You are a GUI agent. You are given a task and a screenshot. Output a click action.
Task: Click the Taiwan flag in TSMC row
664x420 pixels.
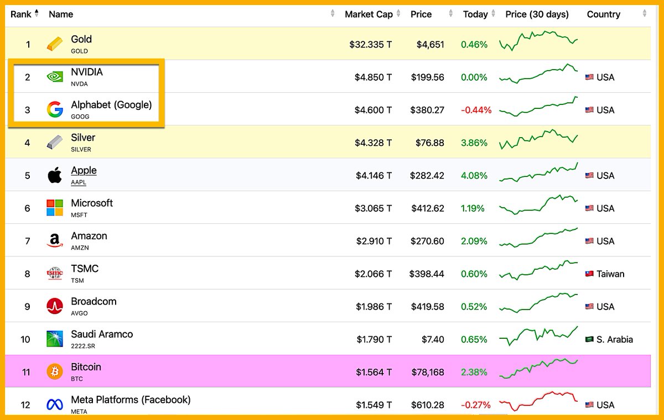click(x=589, y=274)
